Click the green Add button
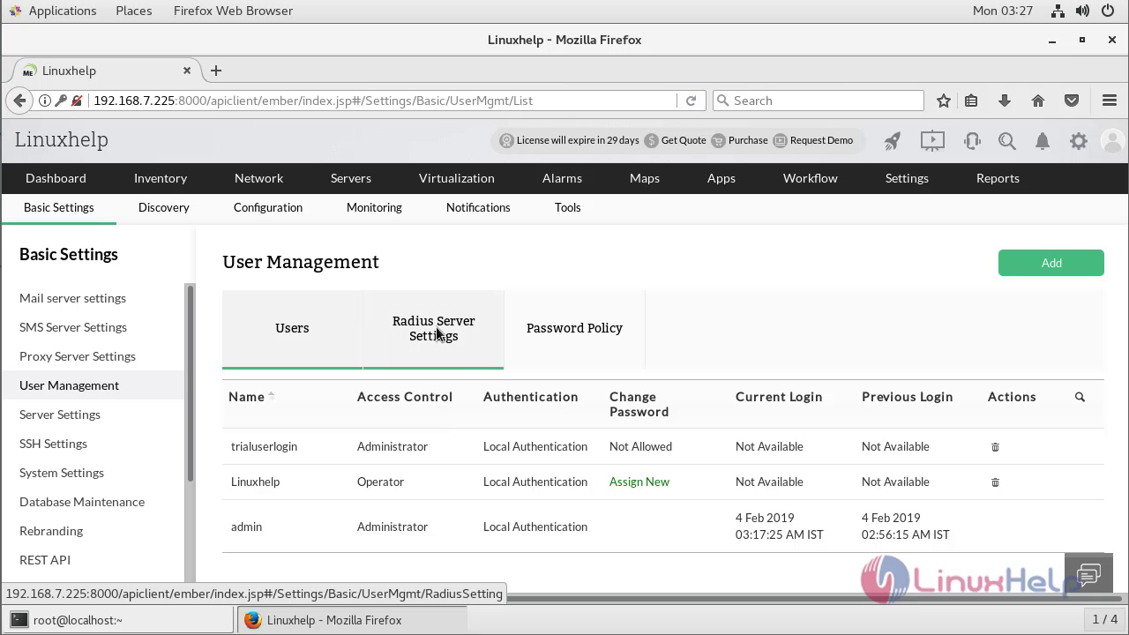Screen dimensions: 1129x635 pos(1051,263)
